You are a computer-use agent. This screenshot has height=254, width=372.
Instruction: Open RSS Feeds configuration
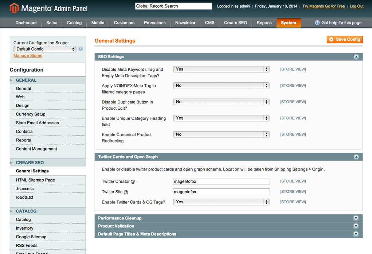27,246
